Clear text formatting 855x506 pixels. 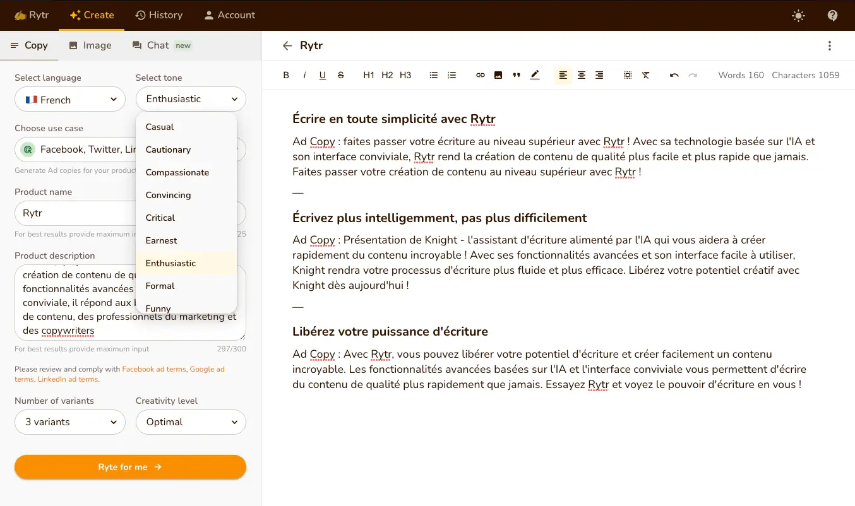(x=646, y=75)
